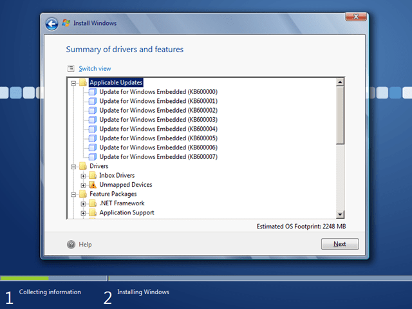Viewport: 412px width, 309px height.
Task: Click the Application Support folder icon
Action: [93, 212]
